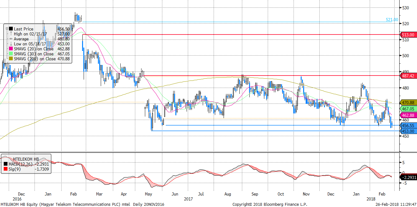Select 'SMAVG (20) on Close' legend entry
The width and height of the screenshot is (417, 207).
point(34,49)
